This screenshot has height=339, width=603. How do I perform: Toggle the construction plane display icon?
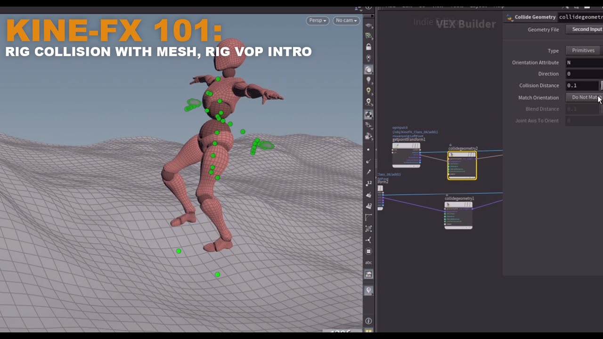click(x=369, y=36)
